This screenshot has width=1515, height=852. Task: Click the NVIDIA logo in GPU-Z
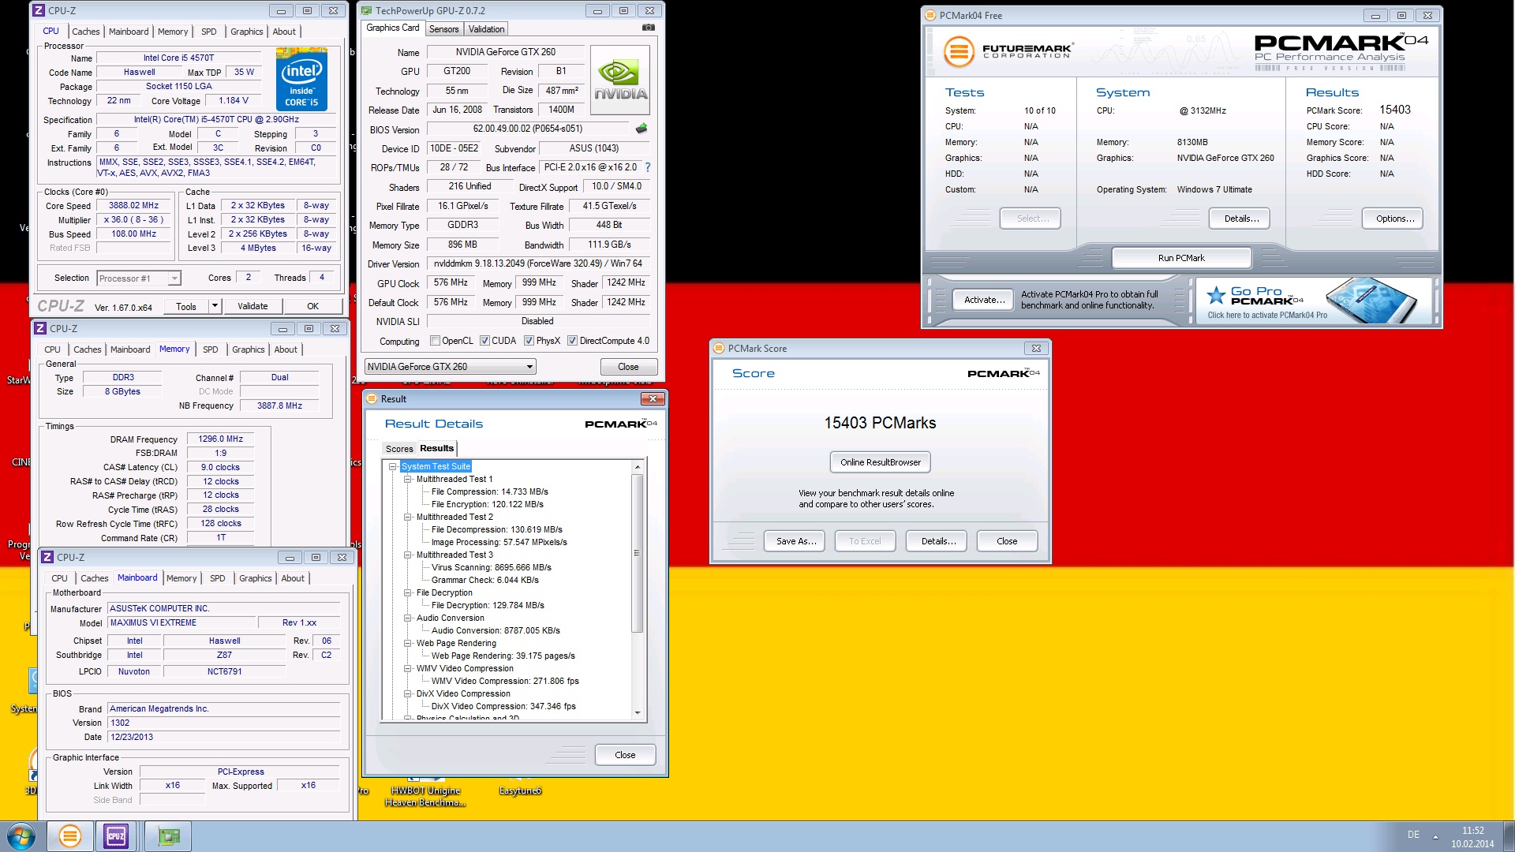pyautogui.click(x=620, y=80)
